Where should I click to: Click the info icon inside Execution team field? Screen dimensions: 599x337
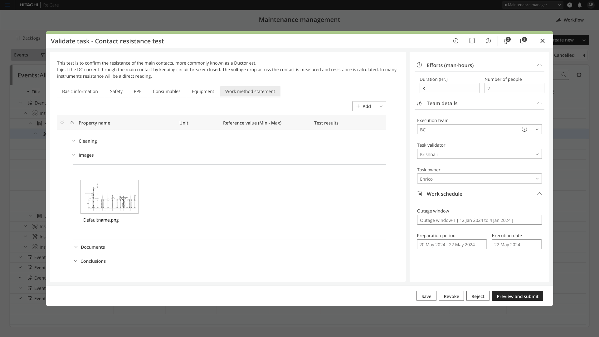pos(524,129)
